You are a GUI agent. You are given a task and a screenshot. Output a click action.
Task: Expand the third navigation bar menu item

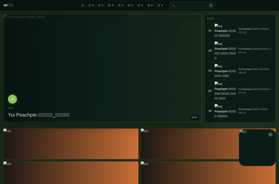tap(101, 5)
